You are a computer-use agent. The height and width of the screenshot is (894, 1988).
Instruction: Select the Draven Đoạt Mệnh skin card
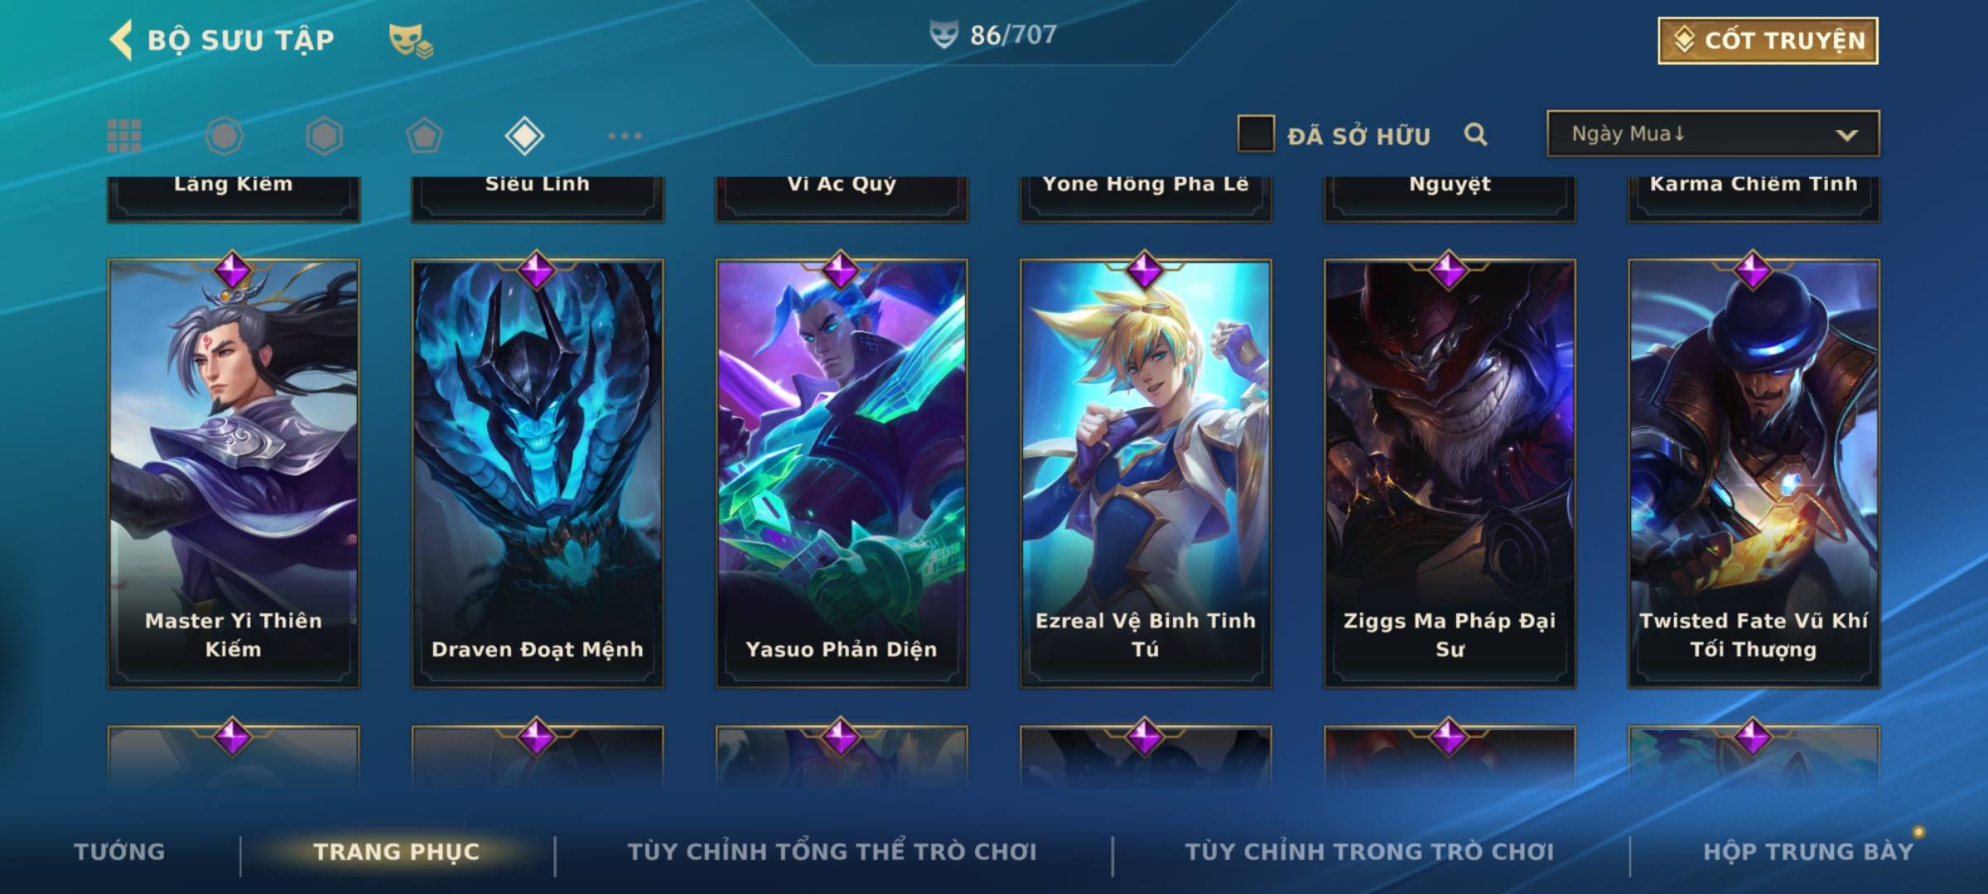(538, 473)
